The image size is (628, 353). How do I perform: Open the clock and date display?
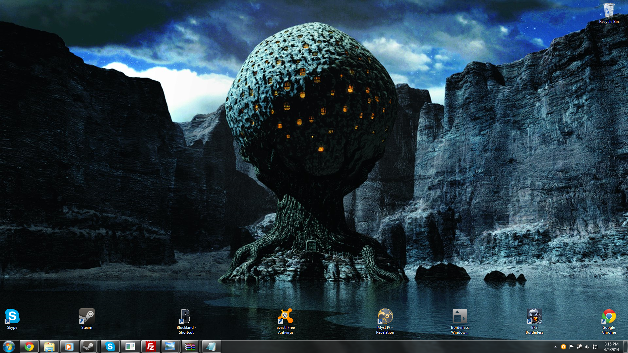click(611, 347)
